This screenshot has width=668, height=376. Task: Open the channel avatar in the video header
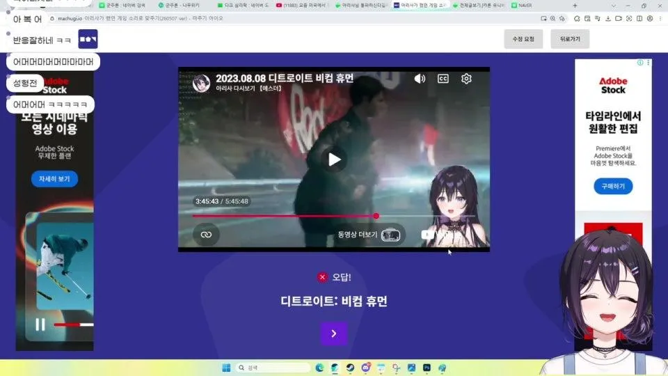(201, 83)
